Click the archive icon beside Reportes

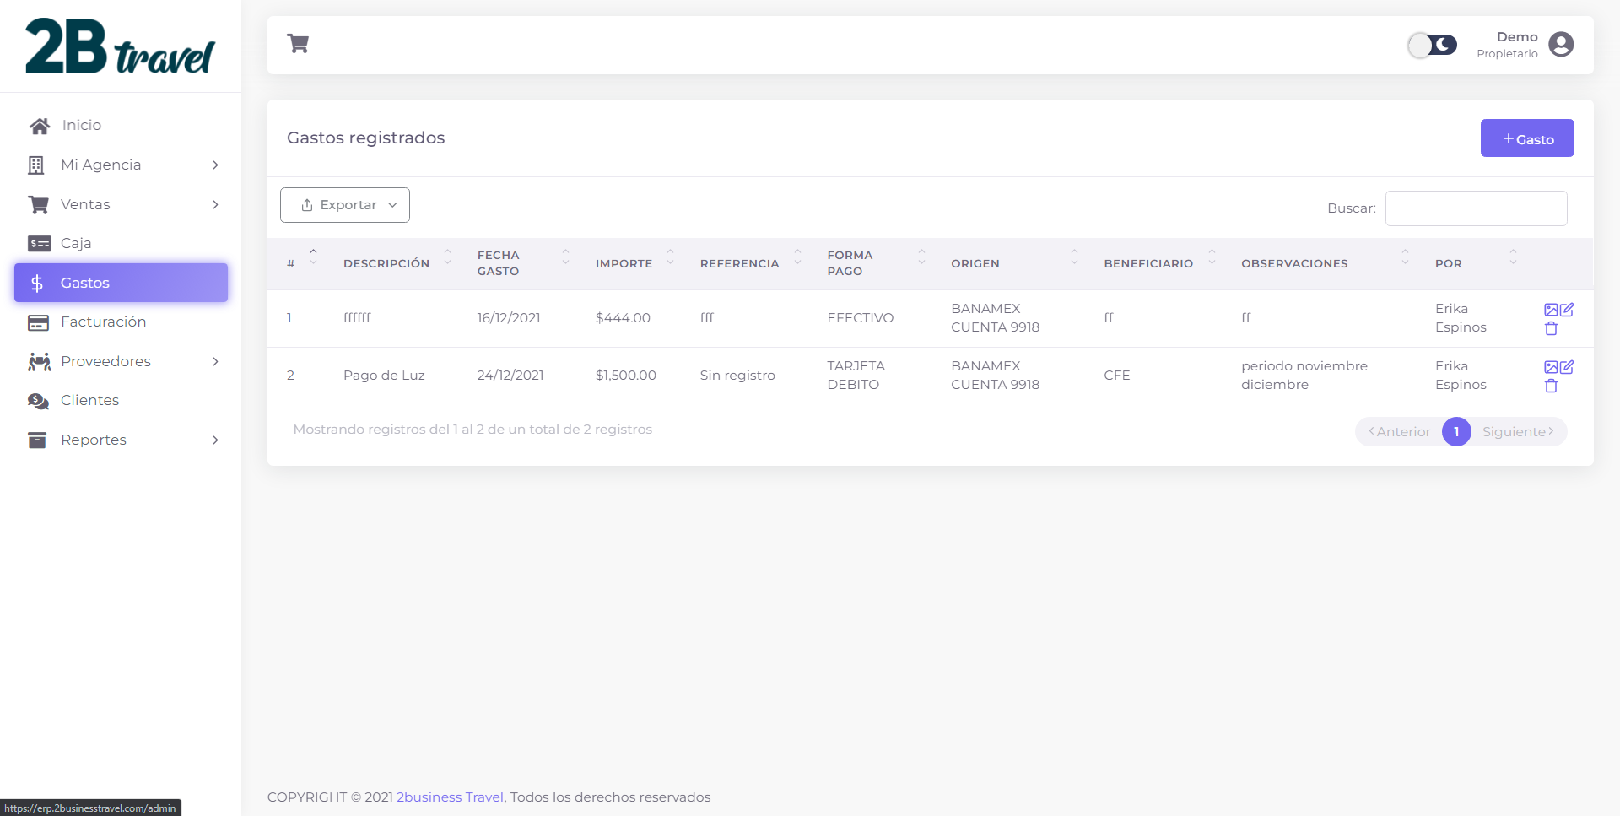coord(37,440)
